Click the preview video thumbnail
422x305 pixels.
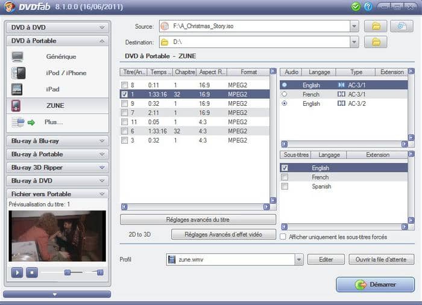57,236
